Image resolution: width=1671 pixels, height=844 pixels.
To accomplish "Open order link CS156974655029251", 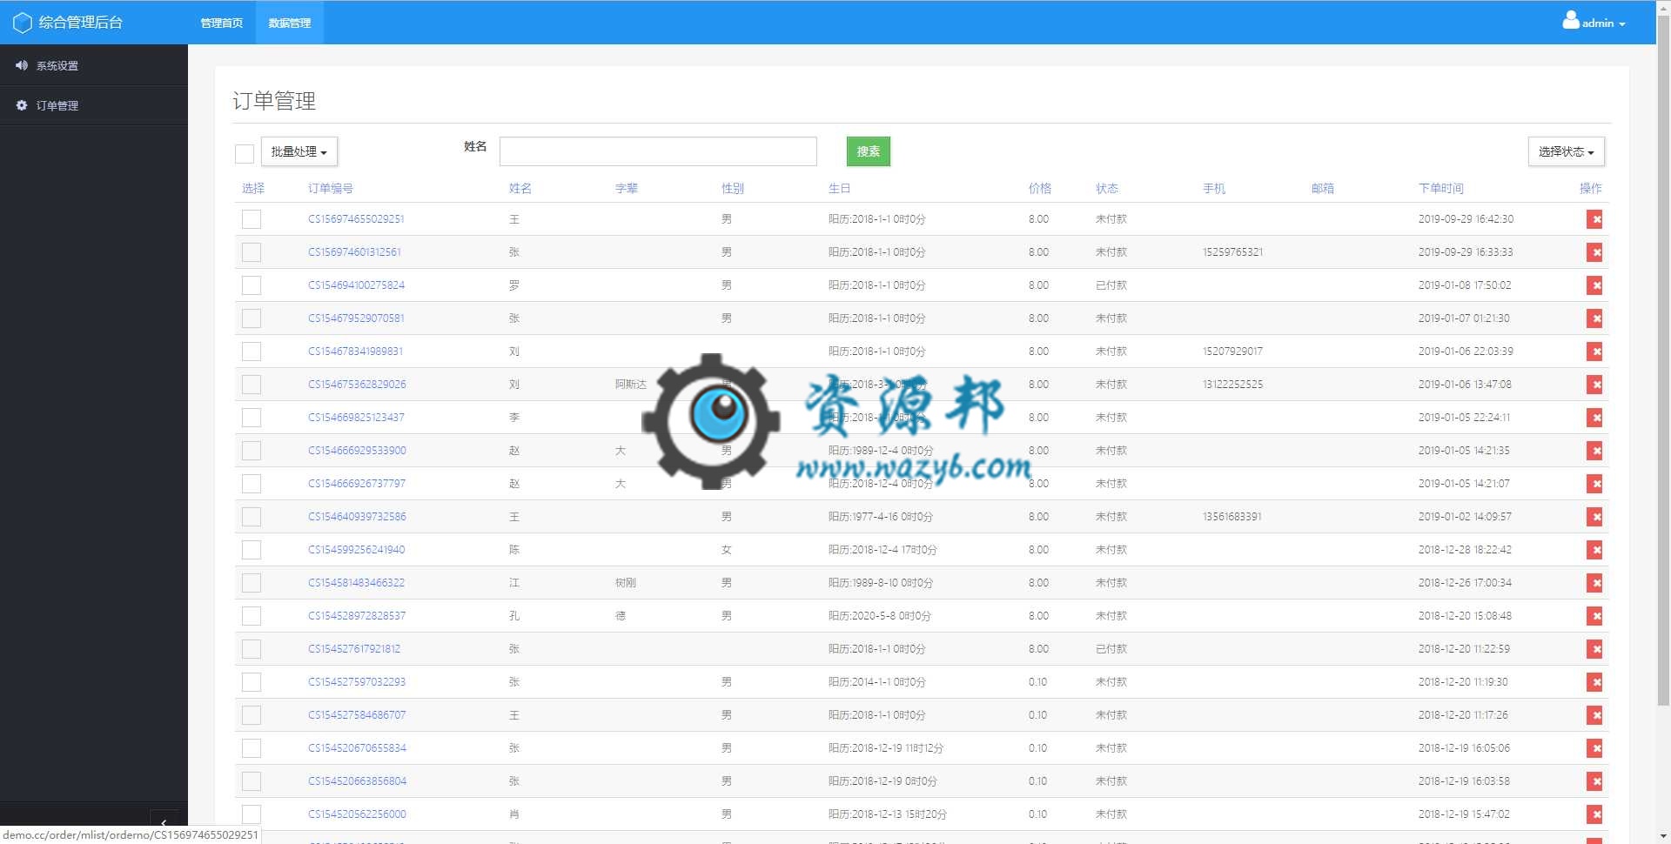I will click(x=356, y=219).
